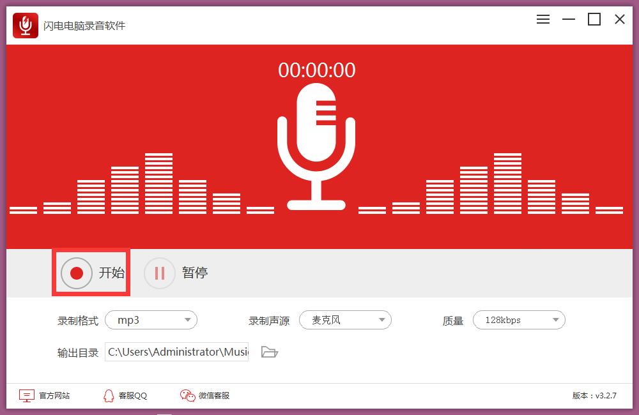The image size is (639, 415).
Task: Click the 客服QQ penguin icon
Action: coord(110,396)
